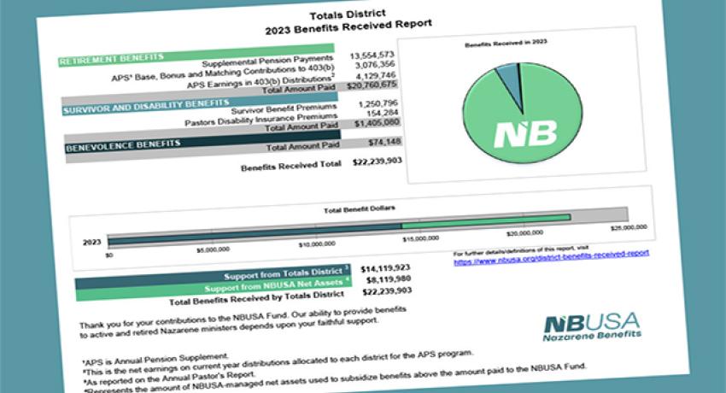Select the survivor and disability total $1,405,080
Image resolution: width=726 pixels, height=393 pixels.
coord(377,123)
